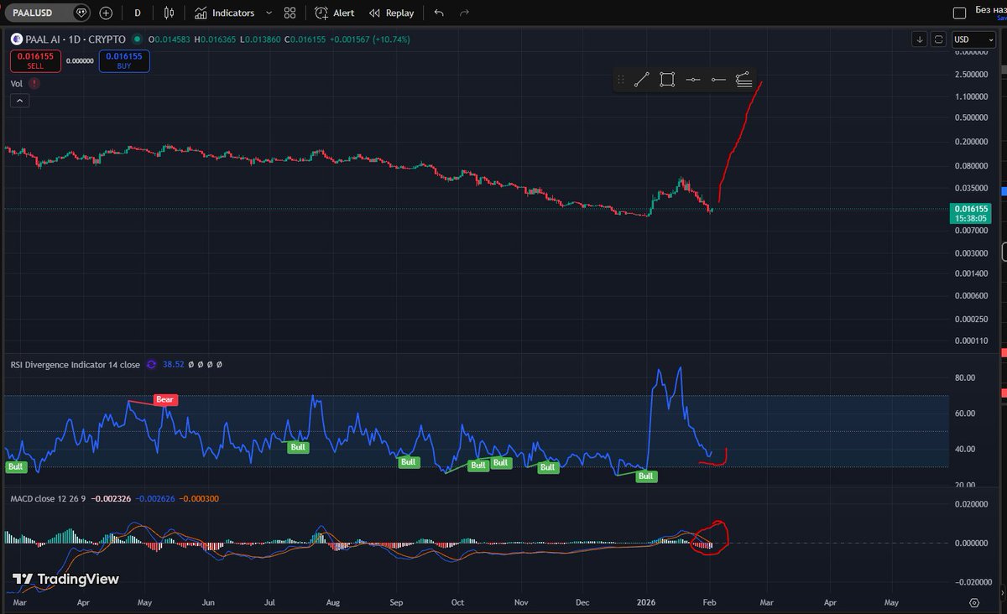Click the rounded-square icon beside the USD selector
The width and height of the screenshot is (1007, 614).
(939, 39)
